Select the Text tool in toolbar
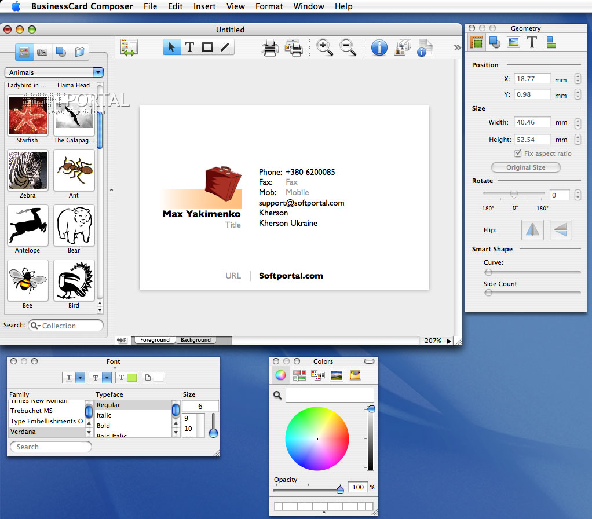The width and height of the screenshot is (592, 519). coord(189,47)
